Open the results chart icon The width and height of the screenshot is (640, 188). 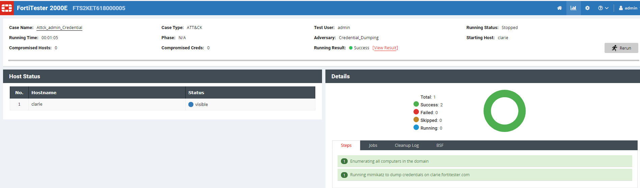(573, 8)
